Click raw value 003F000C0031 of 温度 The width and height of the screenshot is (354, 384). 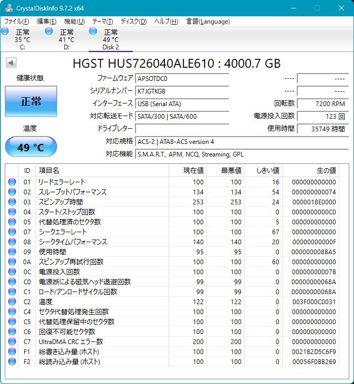pos(314,302)
